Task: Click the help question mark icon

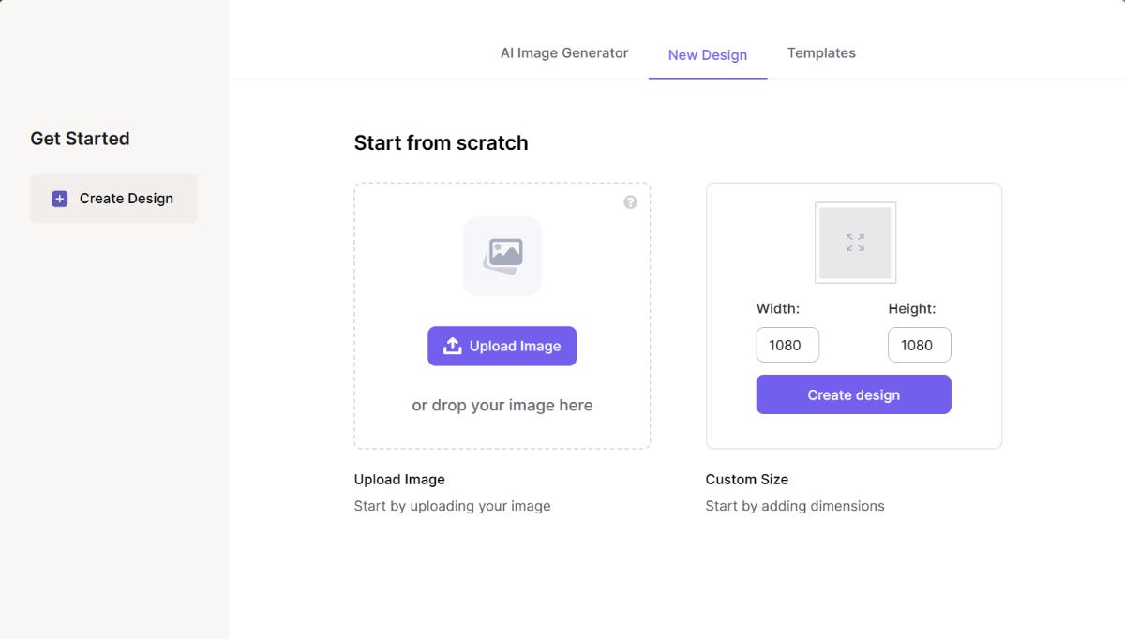Action: click(x=630, y=202)
